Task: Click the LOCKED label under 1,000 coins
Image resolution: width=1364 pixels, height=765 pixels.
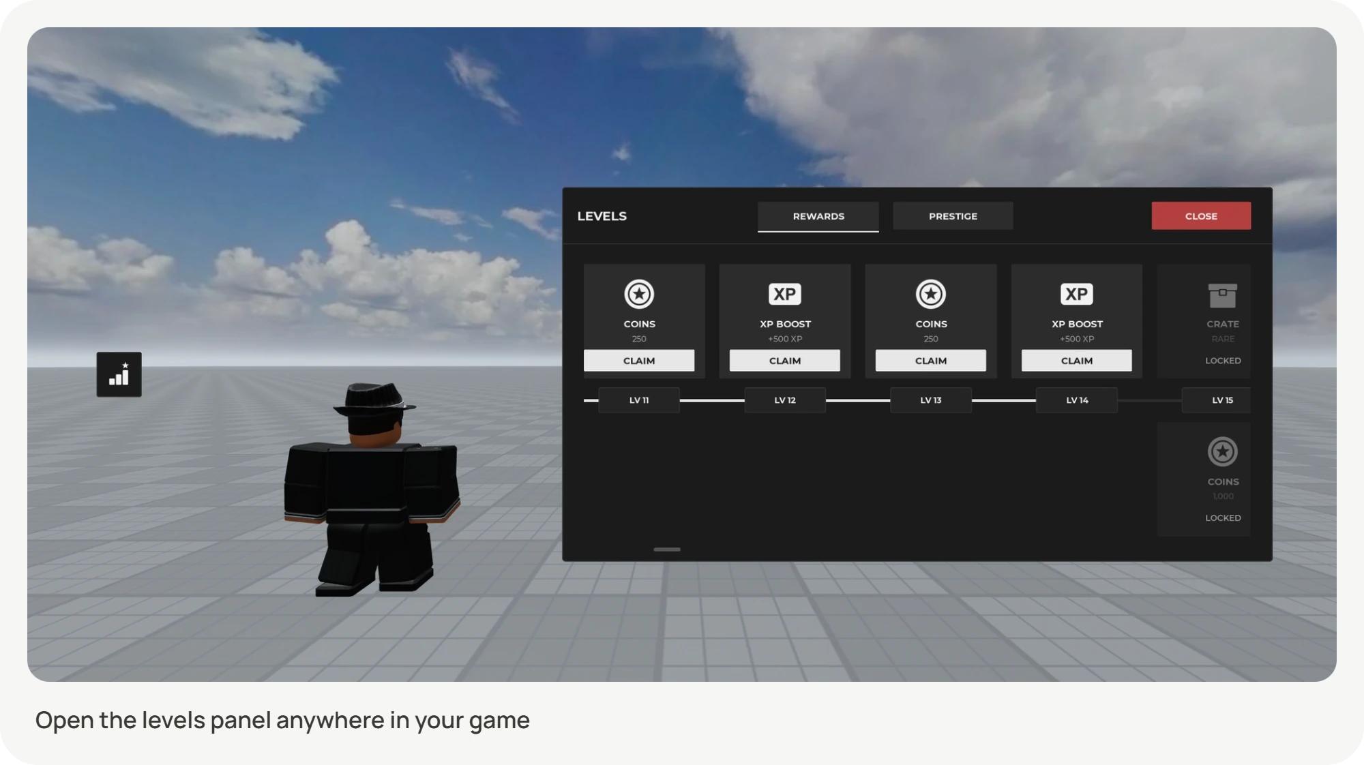Action: click(1223, 518)
